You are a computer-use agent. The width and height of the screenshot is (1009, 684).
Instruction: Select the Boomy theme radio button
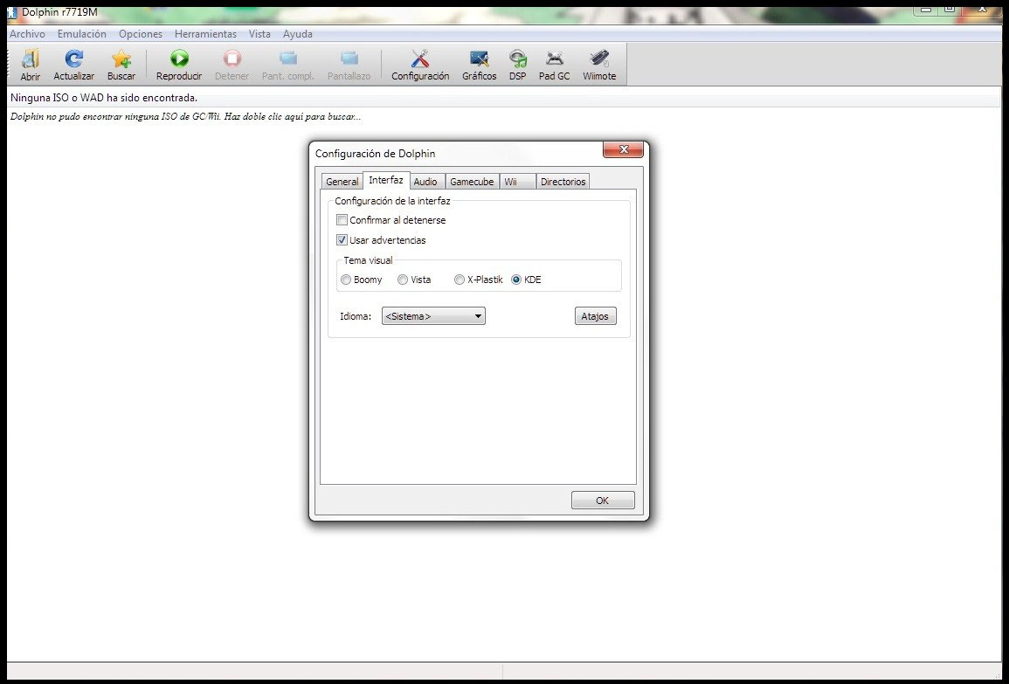point(346,280)
